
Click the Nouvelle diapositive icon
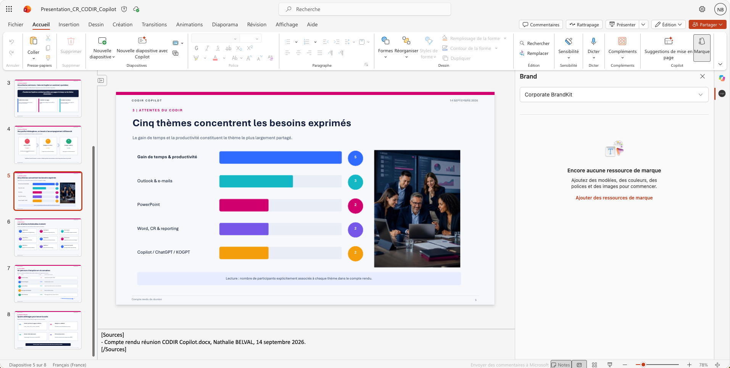pos(102,41)
